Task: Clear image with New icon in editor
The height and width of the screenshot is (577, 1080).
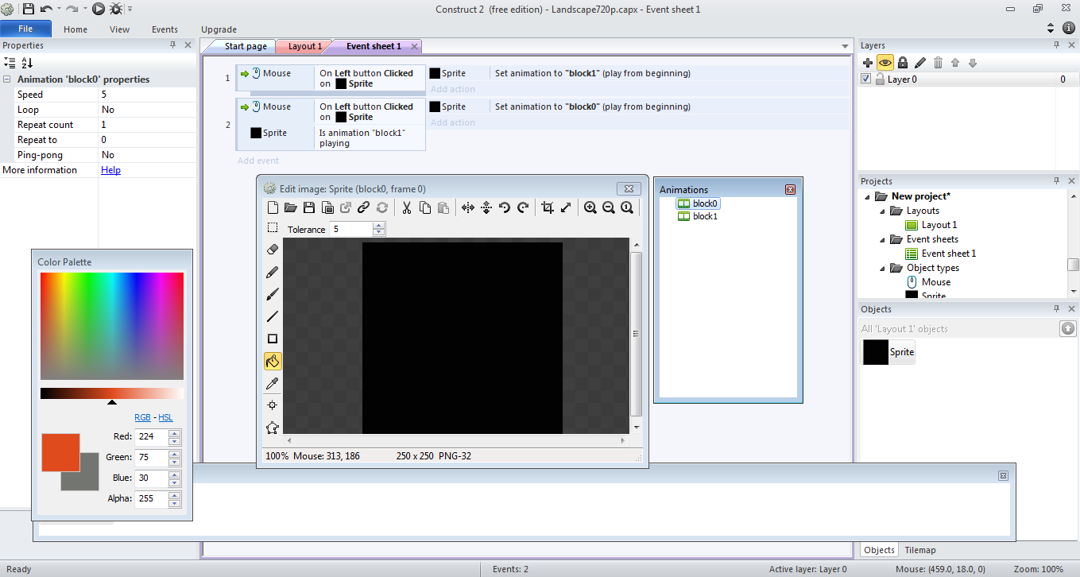Action: (x=273, y=207)
